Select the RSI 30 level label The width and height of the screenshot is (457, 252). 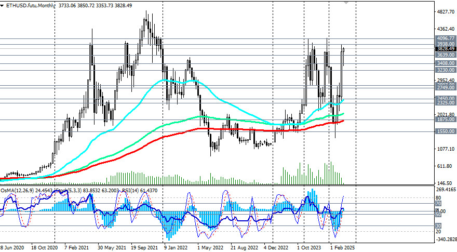click(438, 226)
